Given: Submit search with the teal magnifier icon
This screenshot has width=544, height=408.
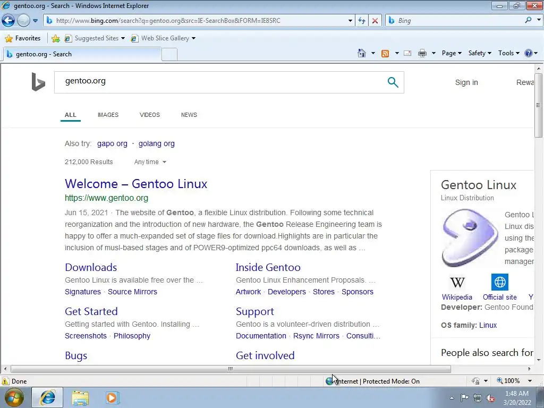Looking at the screenshot, I should click(x=393, y=82).
